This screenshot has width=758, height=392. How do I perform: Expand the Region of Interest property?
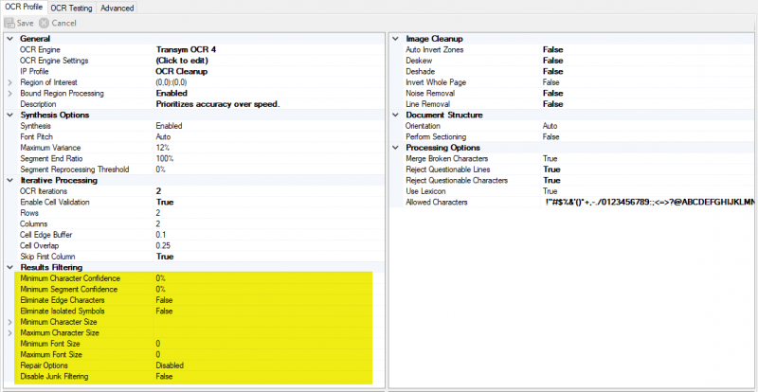point(9,82)
